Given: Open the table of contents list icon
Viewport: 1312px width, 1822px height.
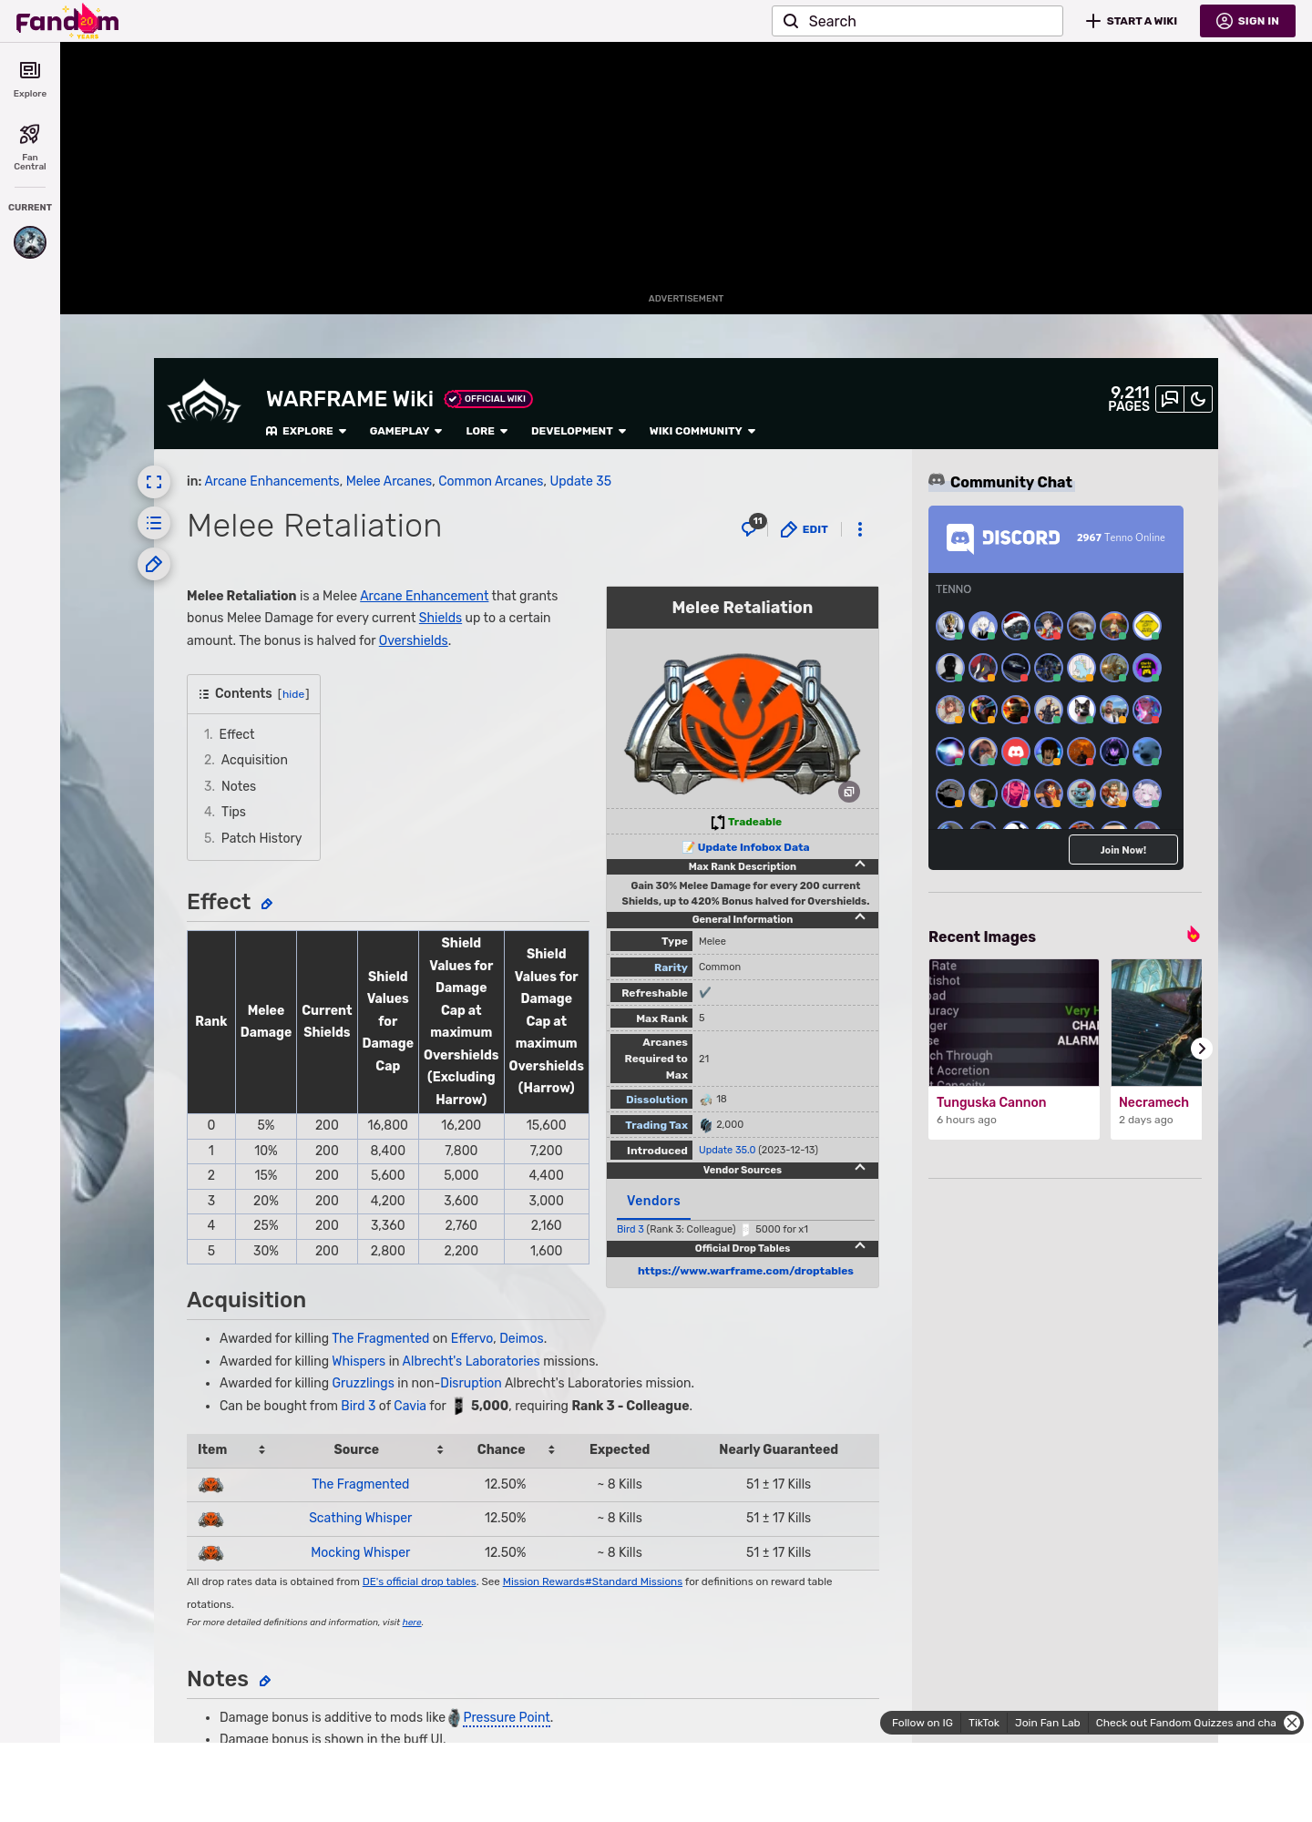Looking at the screenshot, I should coord(154,523).
